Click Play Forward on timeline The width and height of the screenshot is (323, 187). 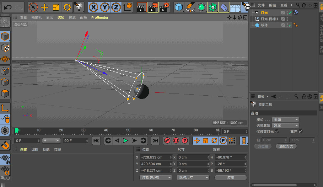click(x=126, y=141)
